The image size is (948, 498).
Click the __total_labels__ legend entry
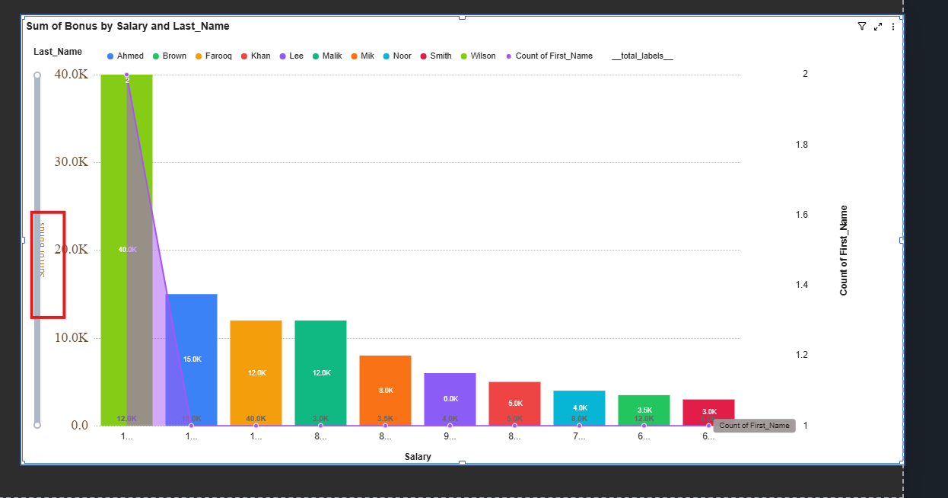coord(642,56)
